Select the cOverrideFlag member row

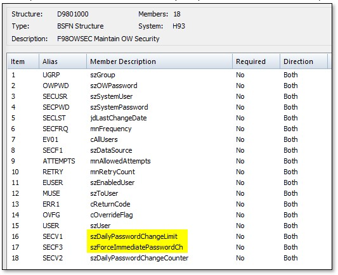(169, 215)
